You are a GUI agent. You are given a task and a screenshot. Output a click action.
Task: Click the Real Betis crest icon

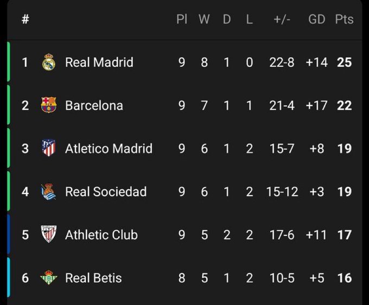tap(49, 277)
